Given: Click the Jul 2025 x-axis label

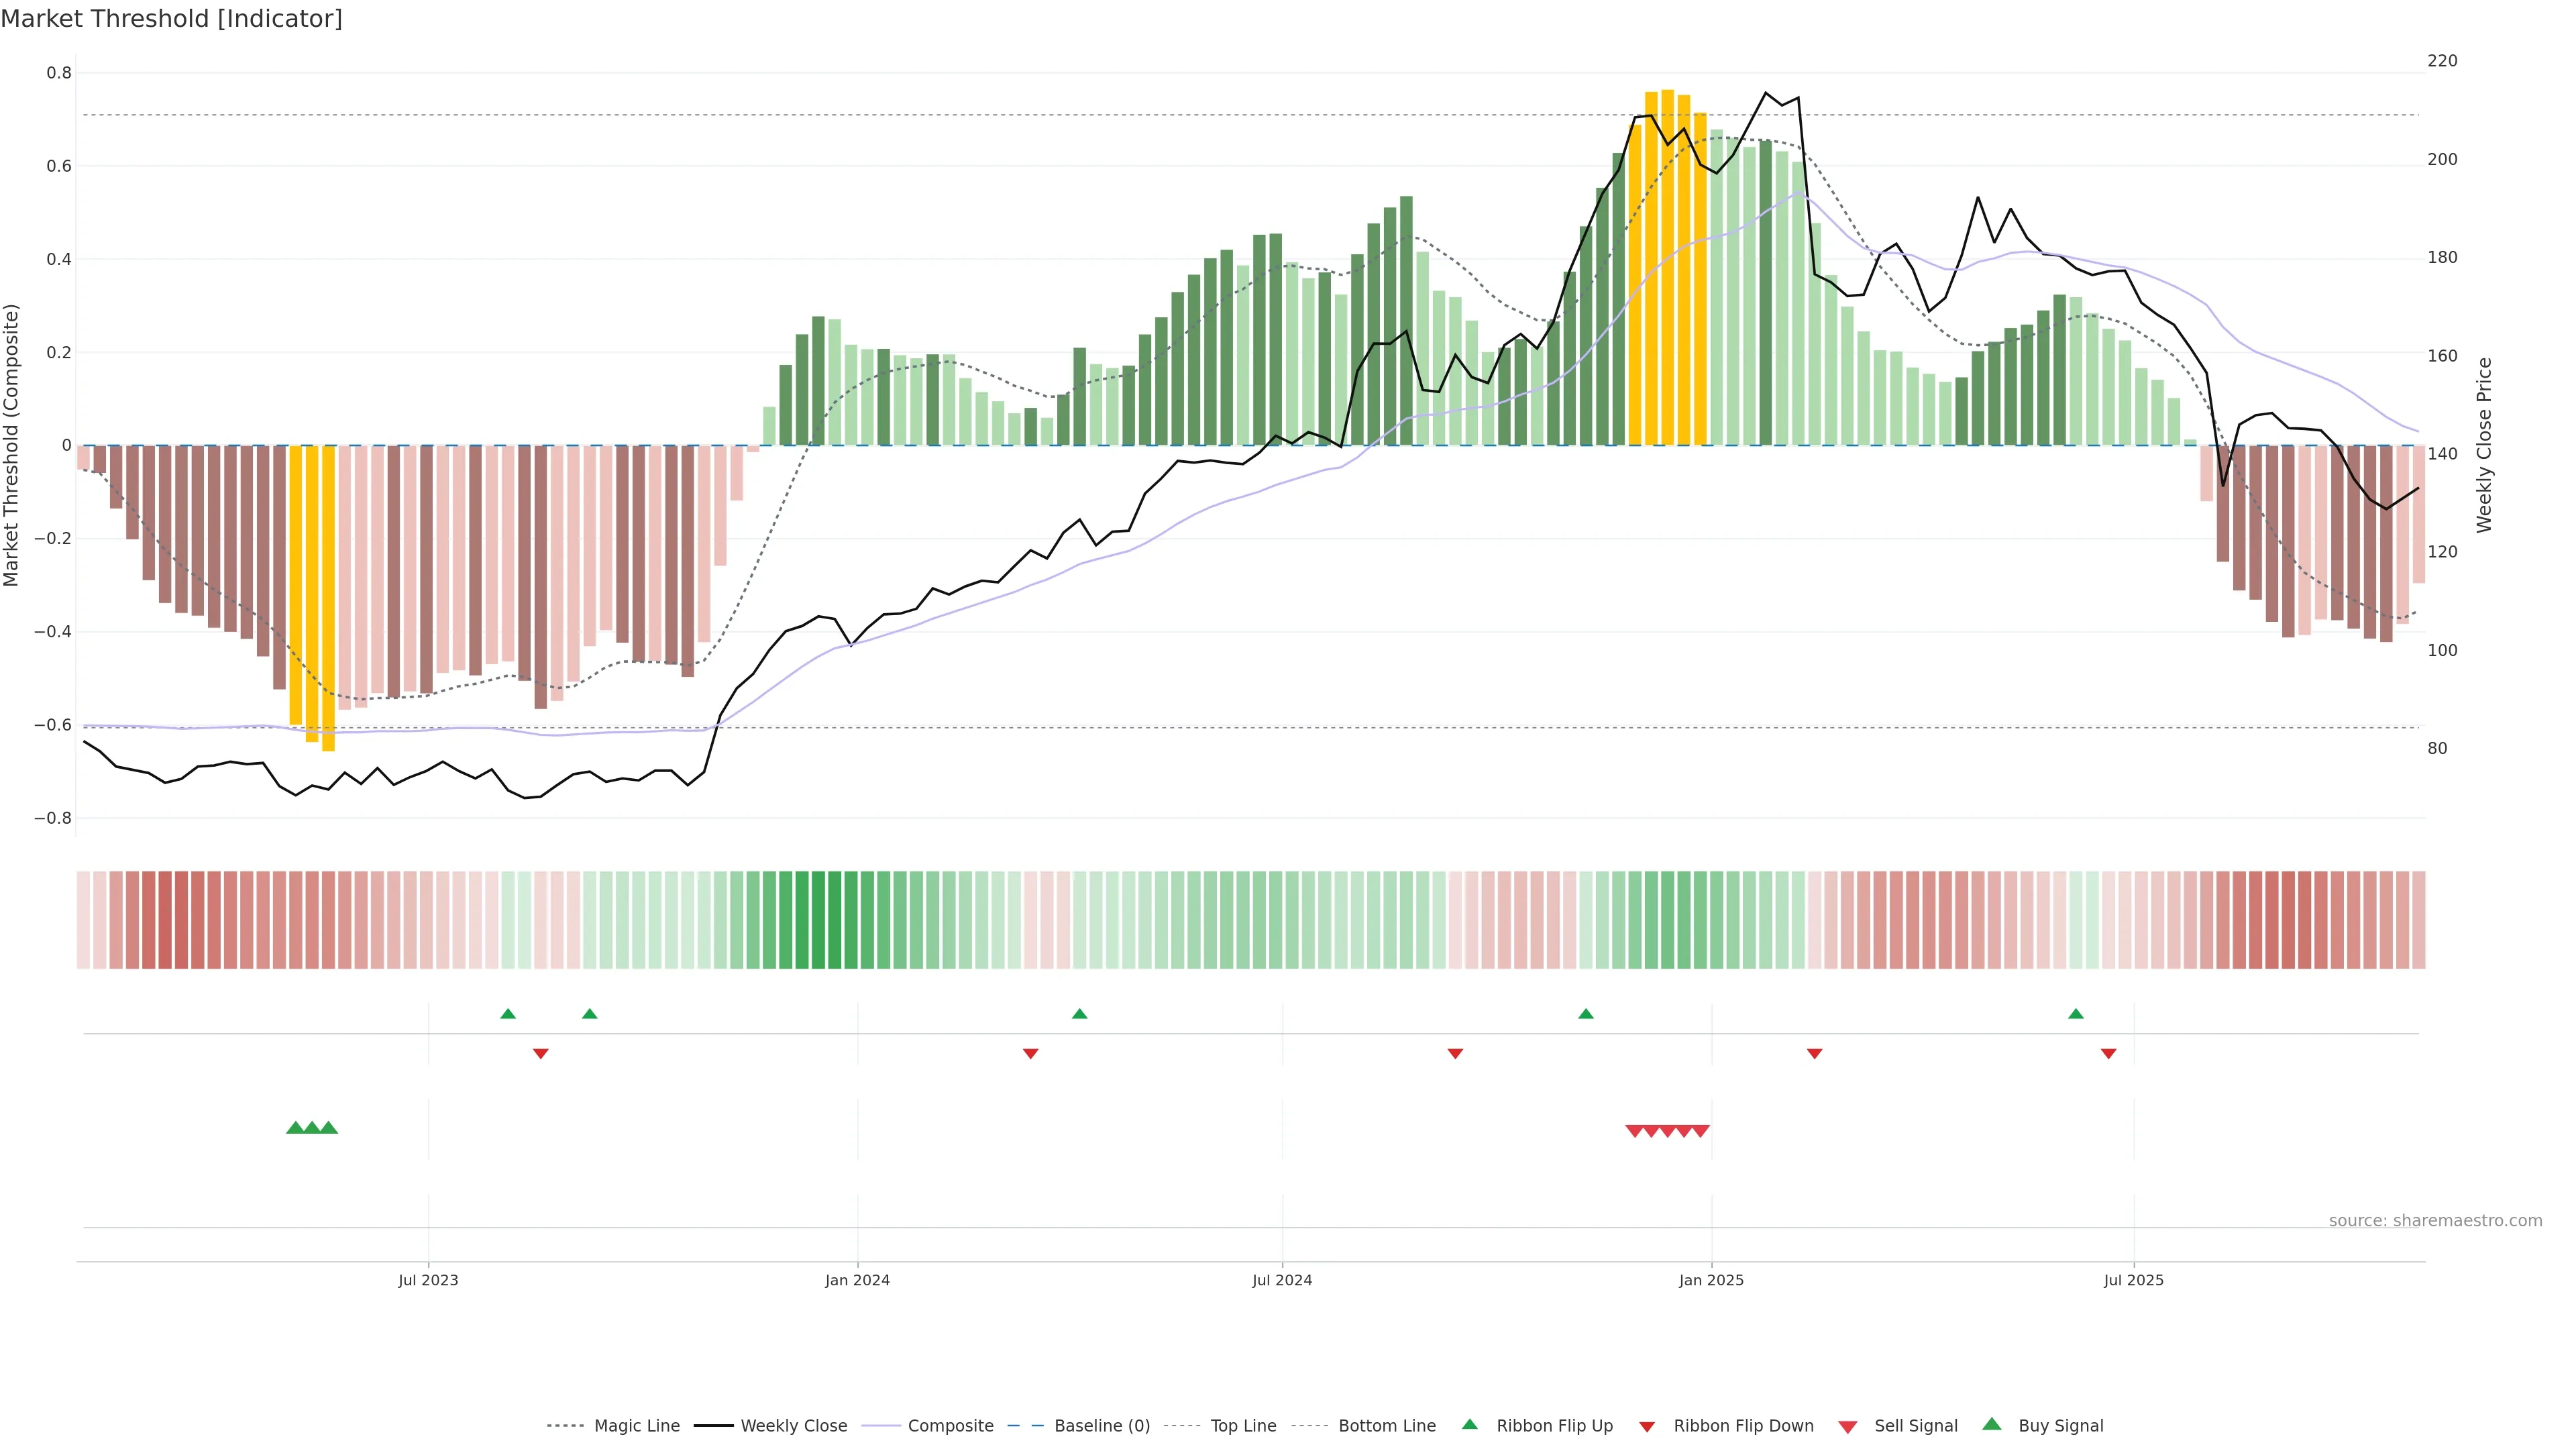Looking at the screenshot, I should [2133, 1280].
